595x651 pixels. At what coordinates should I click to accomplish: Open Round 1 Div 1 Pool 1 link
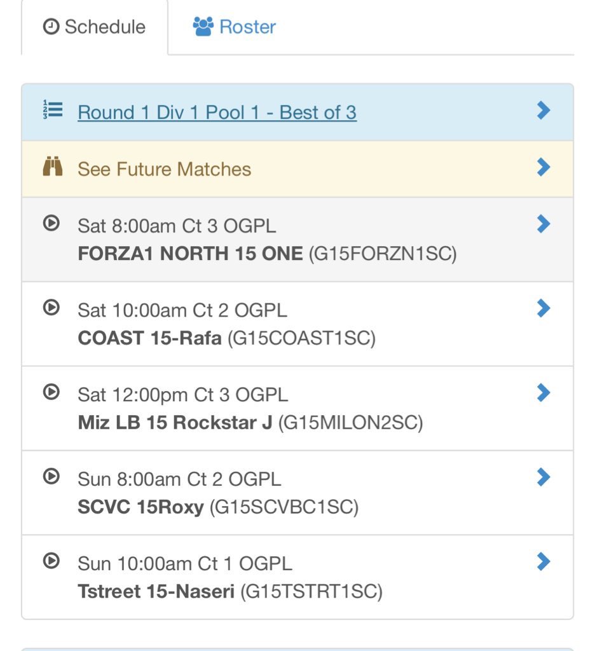217,113
